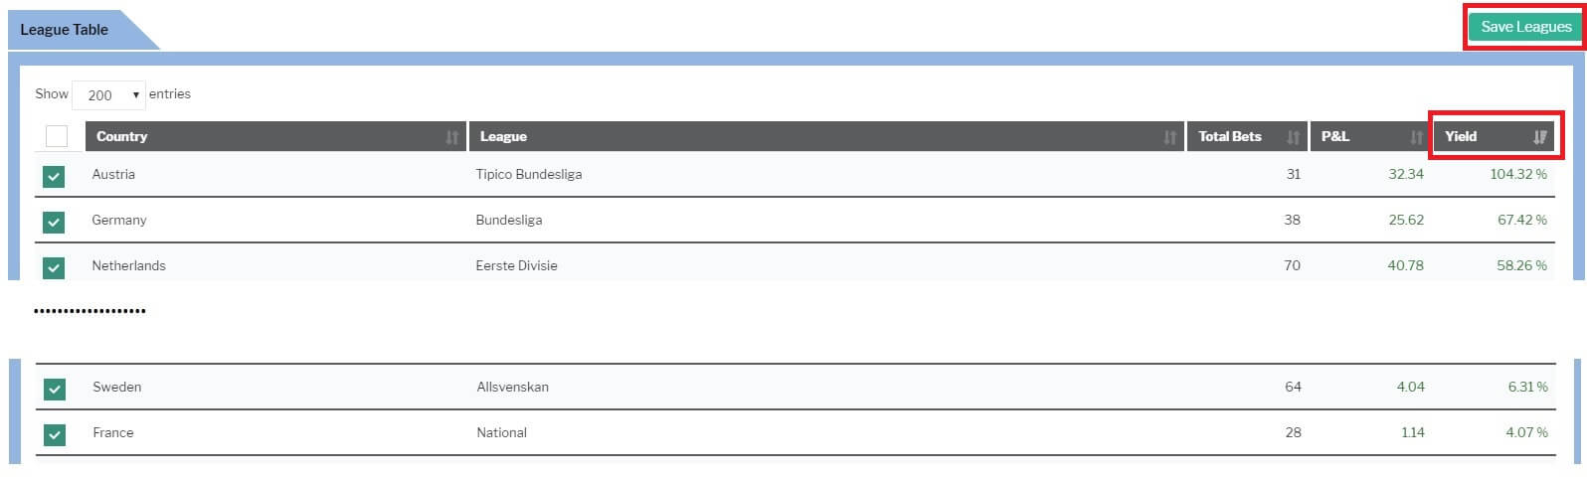1587x479 pixels.
Task: Toggle the select-all header checkbox
Action: pyautogui.click(x=57, y=136)
